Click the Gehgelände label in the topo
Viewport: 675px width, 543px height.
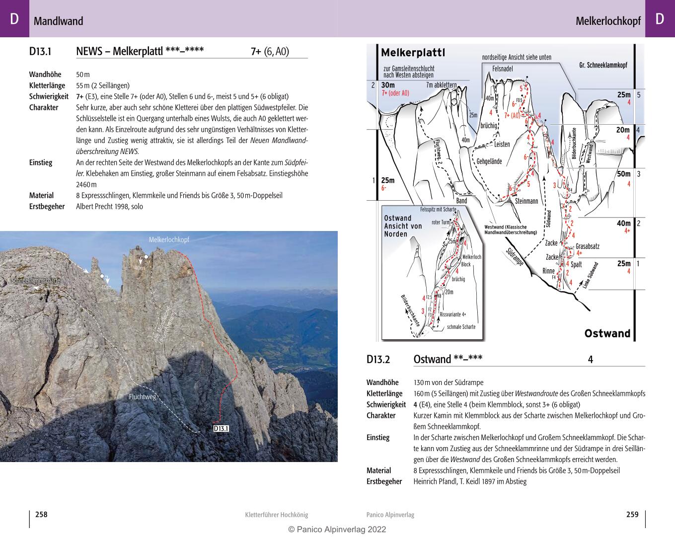coord(489,161)
